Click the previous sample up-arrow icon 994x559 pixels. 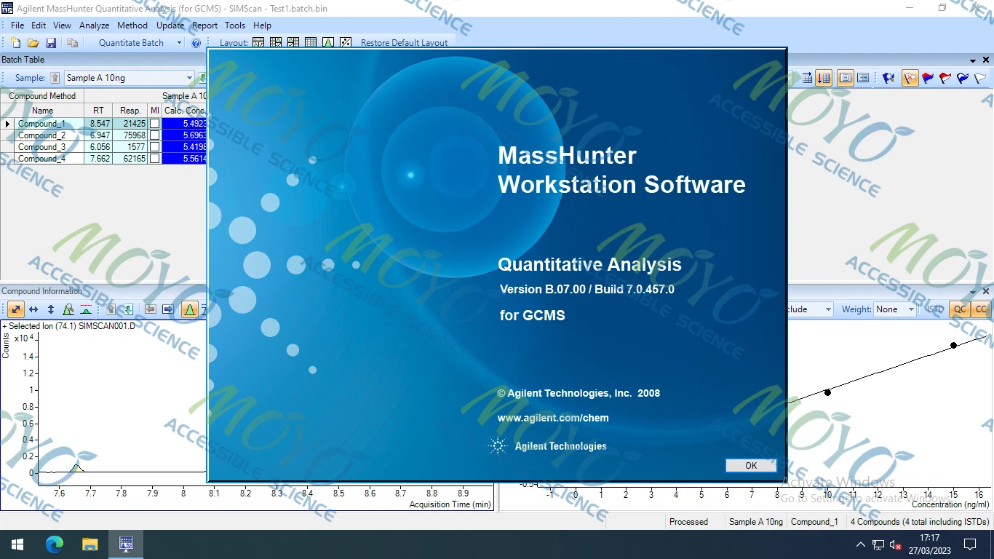tap(55, 78)
